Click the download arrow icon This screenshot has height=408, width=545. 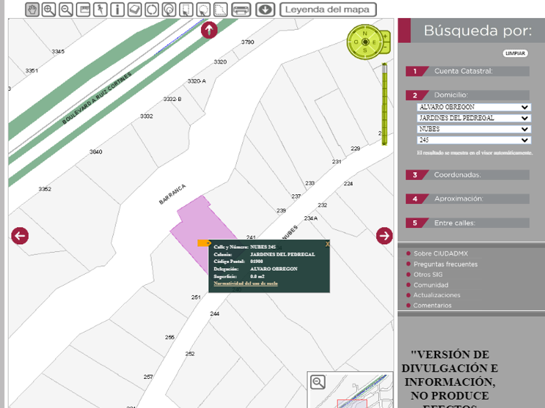[x=264, y=10]
